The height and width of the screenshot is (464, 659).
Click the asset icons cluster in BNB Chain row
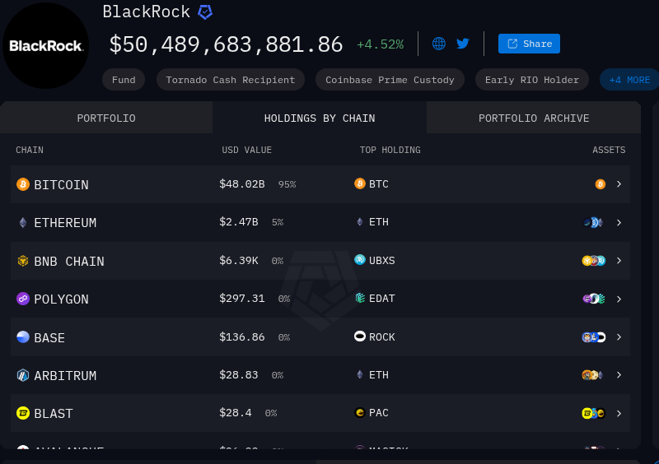pyautogui.click(x=594, y=261)
